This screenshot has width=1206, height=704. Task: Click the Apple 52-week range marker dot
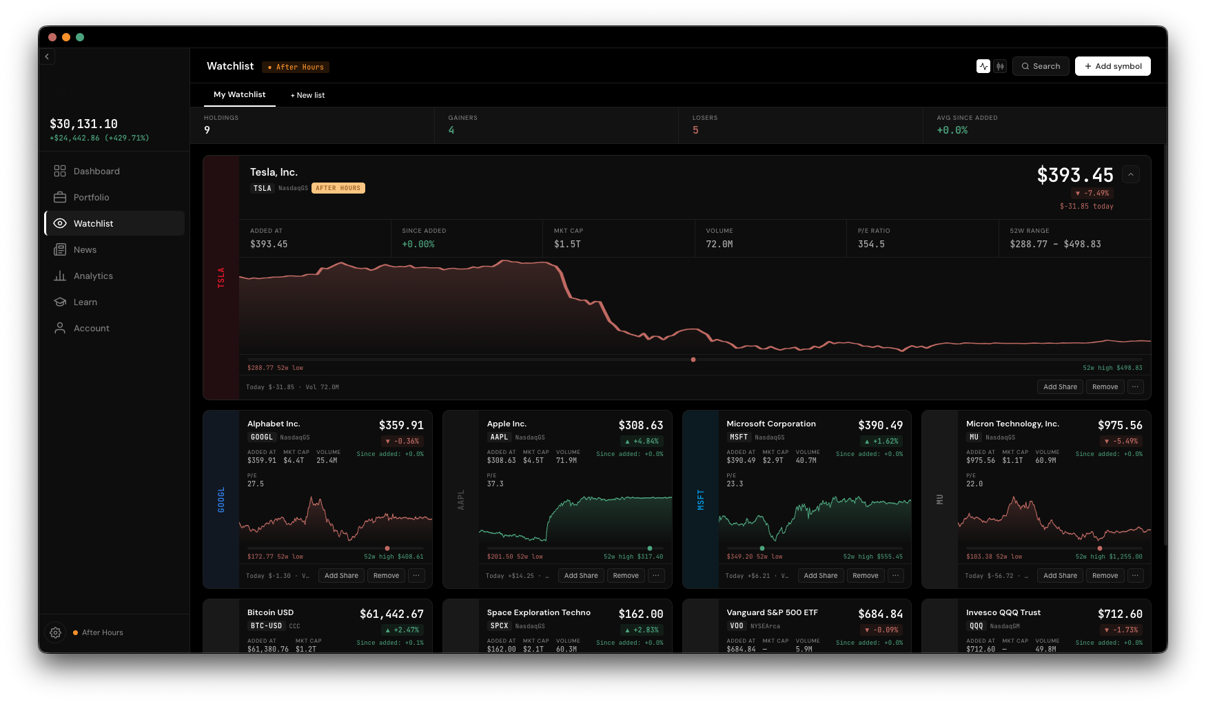click(650, 548)
